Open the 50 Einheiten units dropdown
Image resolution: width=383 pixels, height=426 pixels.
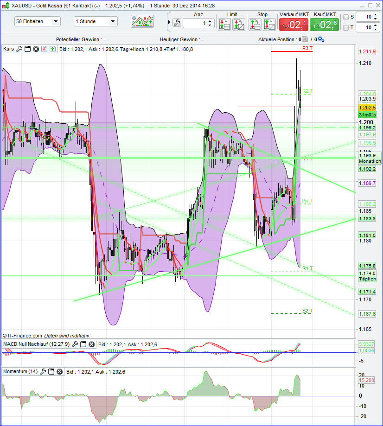point(37,22)
